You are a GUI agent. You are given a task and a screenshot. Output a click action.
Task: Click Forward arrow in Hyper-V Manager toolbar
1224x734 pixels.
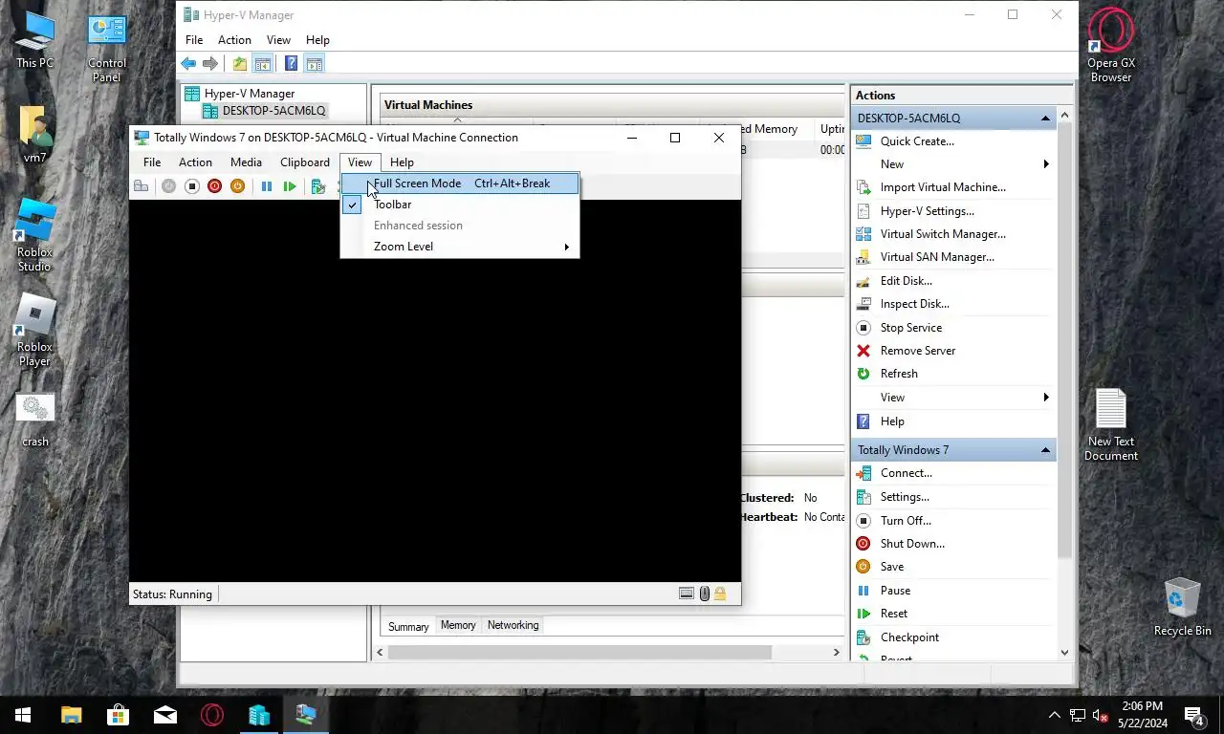coord(210,64)
